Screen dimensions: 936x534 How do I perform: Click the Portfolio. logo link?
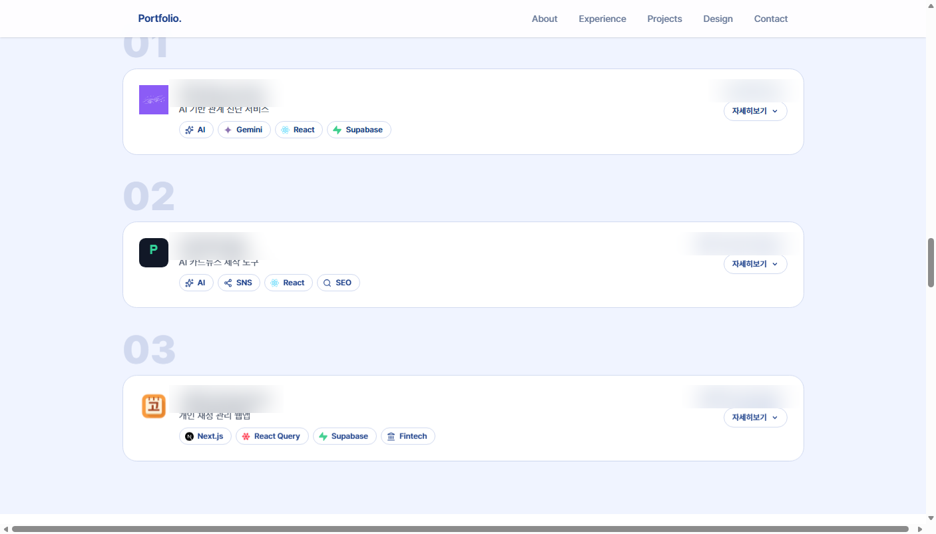click(x=160, y=19)
